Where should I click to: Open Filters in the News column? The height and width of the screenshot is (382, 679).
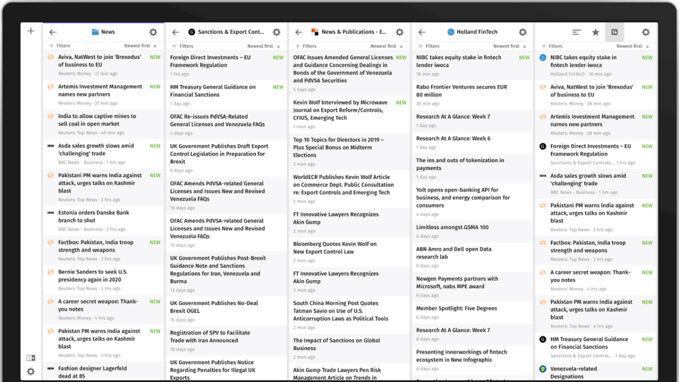point(60,46)
